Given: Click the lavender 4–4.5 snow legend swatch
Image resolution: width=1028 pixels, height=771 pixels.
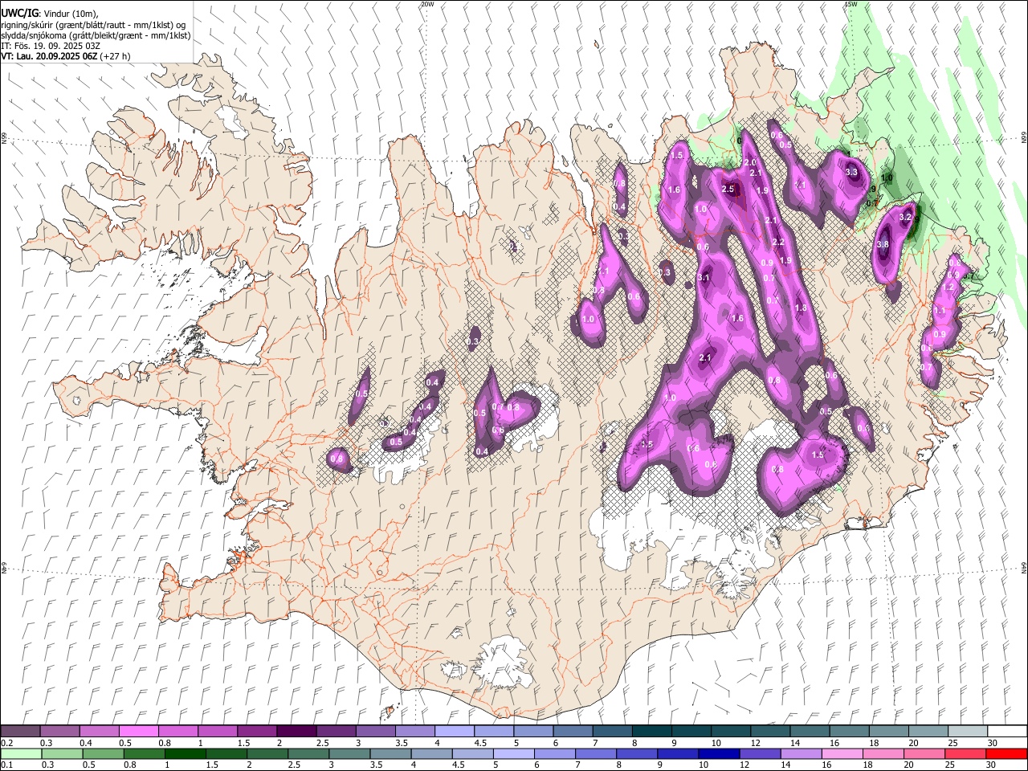Looking at the screenshot, I should pos(454,732).
